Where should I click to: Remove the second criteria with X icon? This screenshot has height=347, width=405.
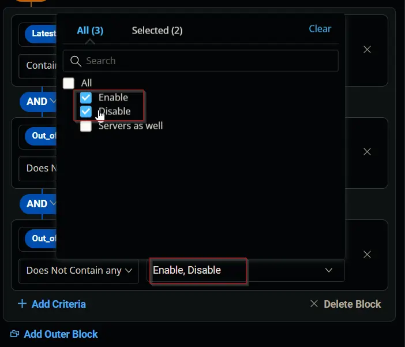point(367,151)
